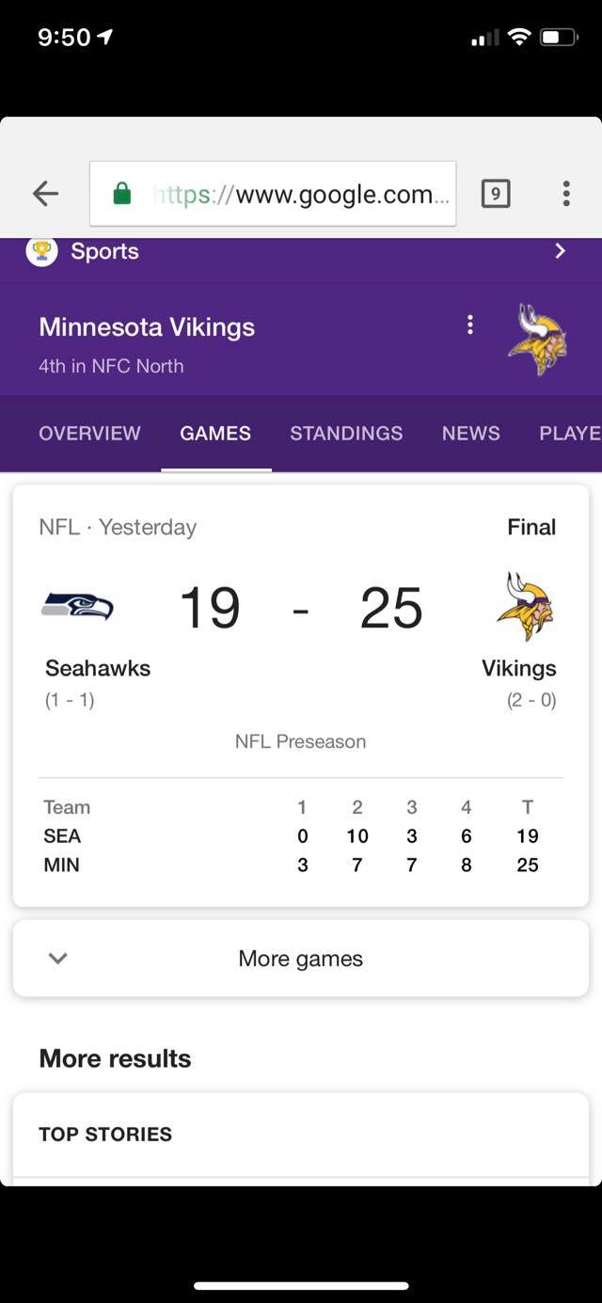Viewport: 602px width, 1303px height.
Task: Tap the green padlock security icon
Action: (121, 194)
